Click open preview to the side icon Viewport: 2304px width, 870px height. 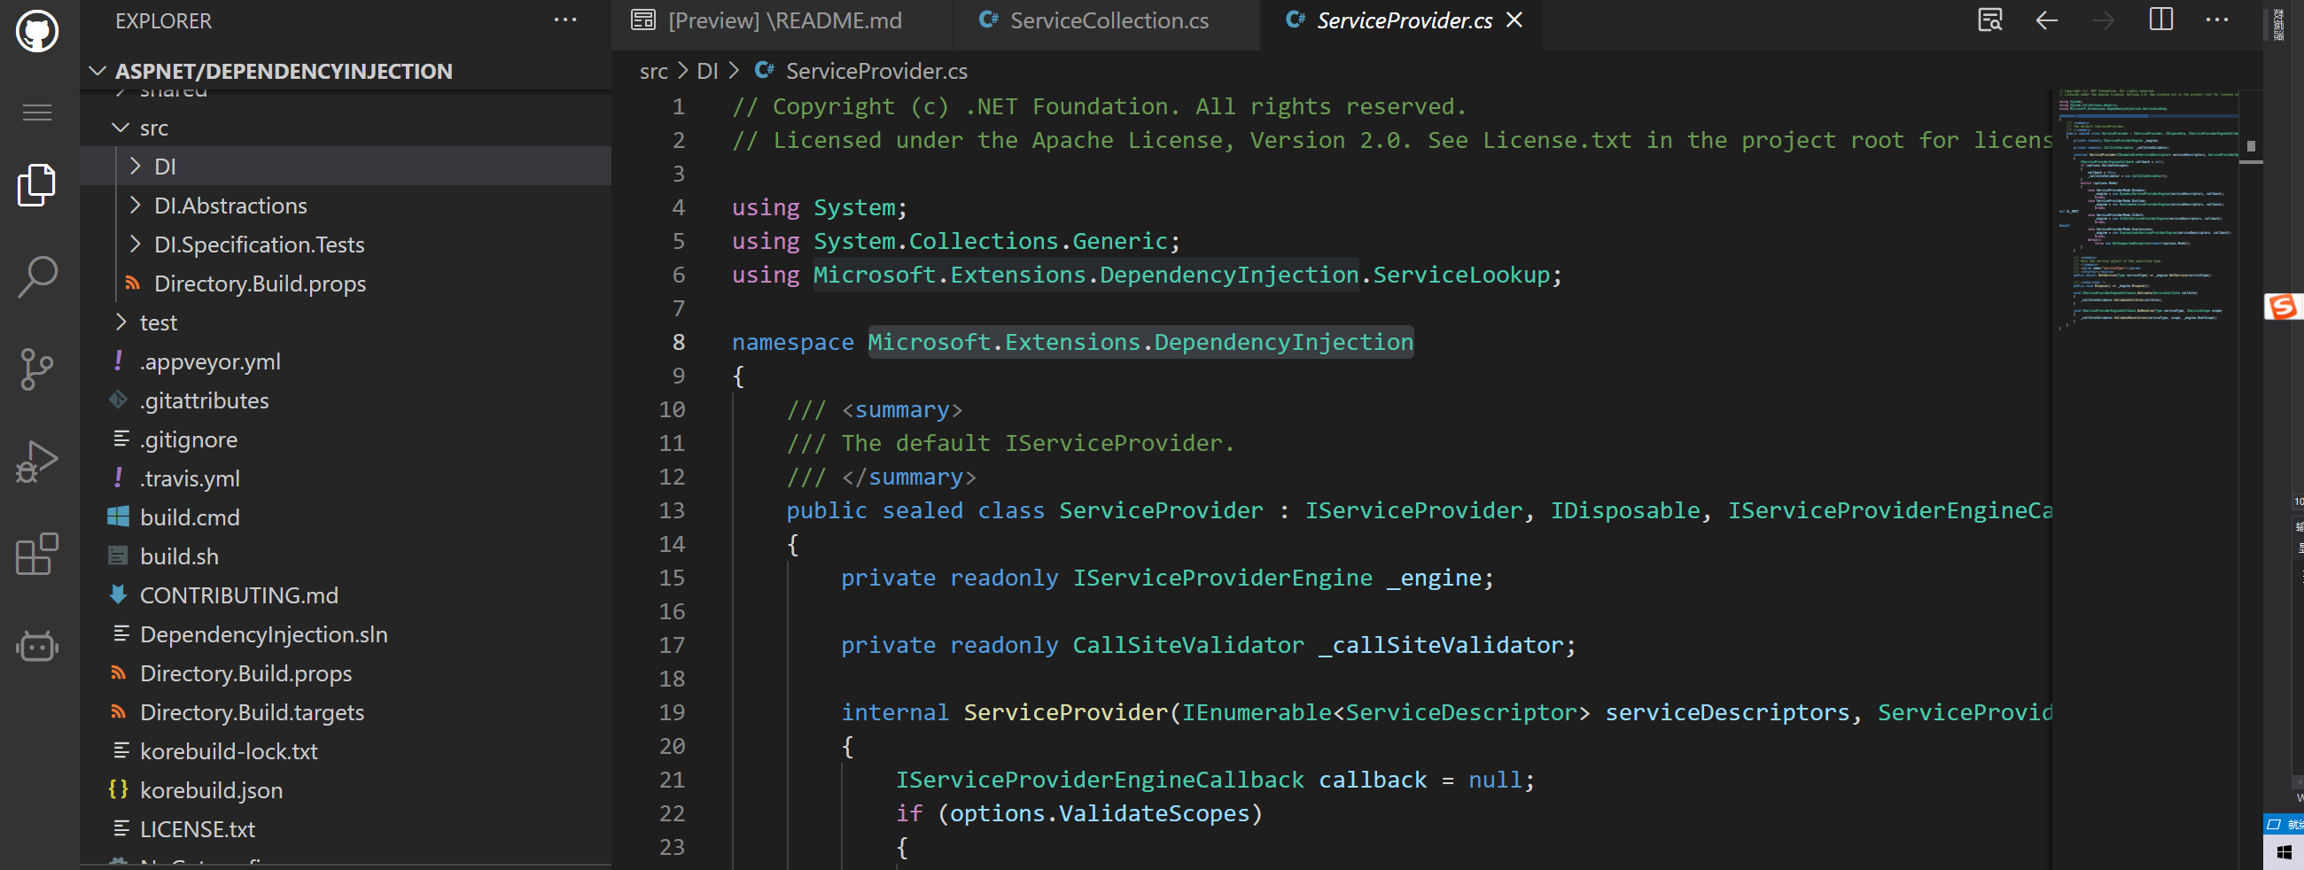pos(1990,19)
